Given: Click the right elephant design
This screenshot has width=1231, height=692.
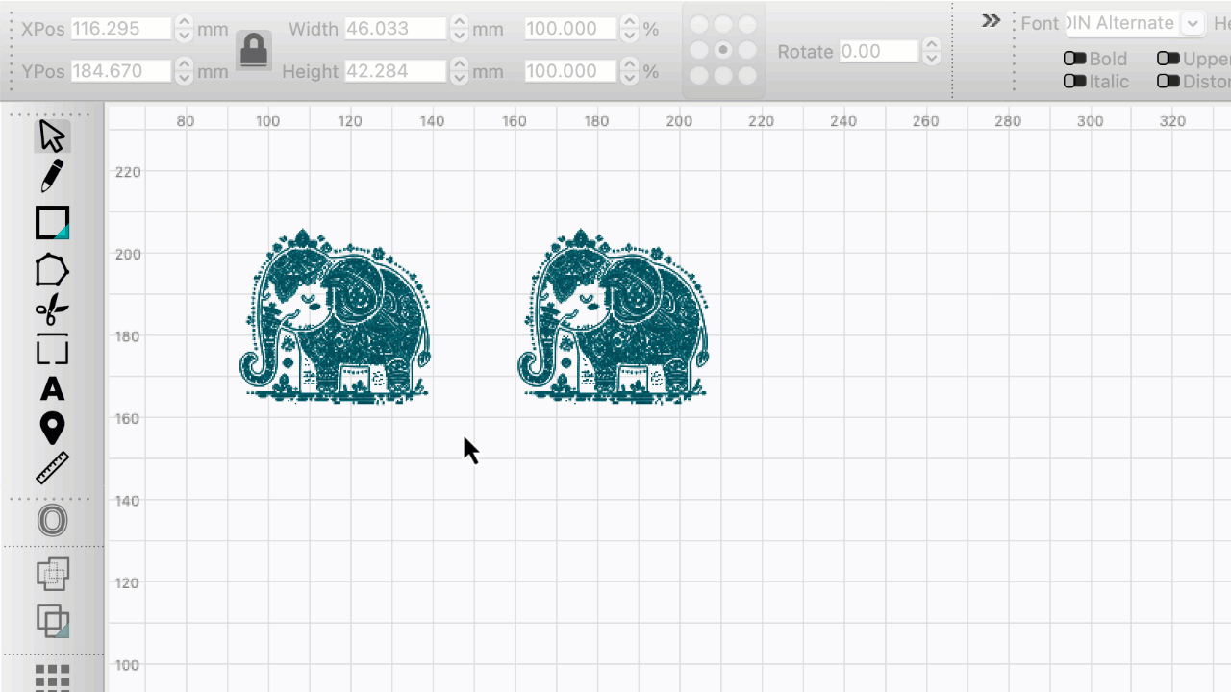Looking at the screenshot, I should pyautogui.click(x=614, y=317).
